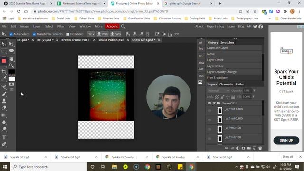Select the Crop tool
This screenshot has width=304, height=171.
(4, 72)
